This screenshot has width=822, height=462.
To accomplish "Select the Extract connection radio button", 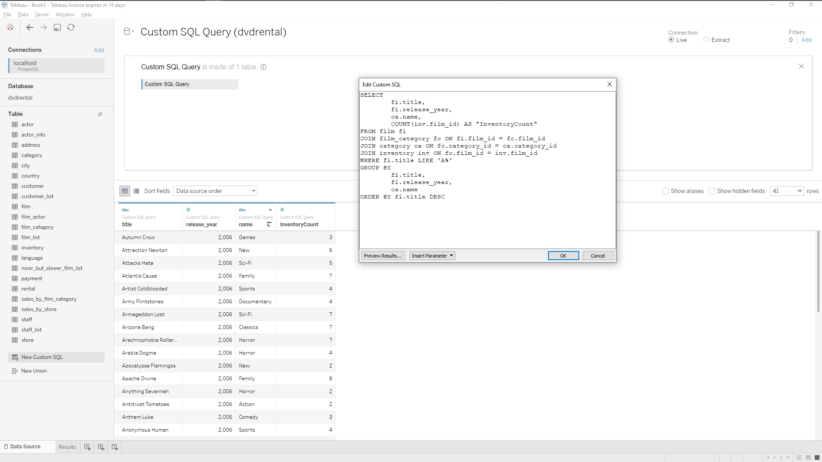I will point(706,40).
